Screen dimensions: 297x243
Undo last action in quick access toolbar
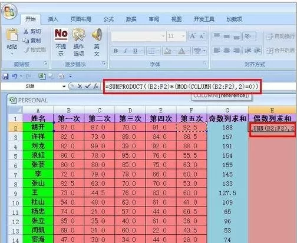point(15,76)
